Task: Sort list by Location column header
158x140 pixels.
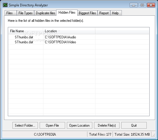Action: click(69, 31)
